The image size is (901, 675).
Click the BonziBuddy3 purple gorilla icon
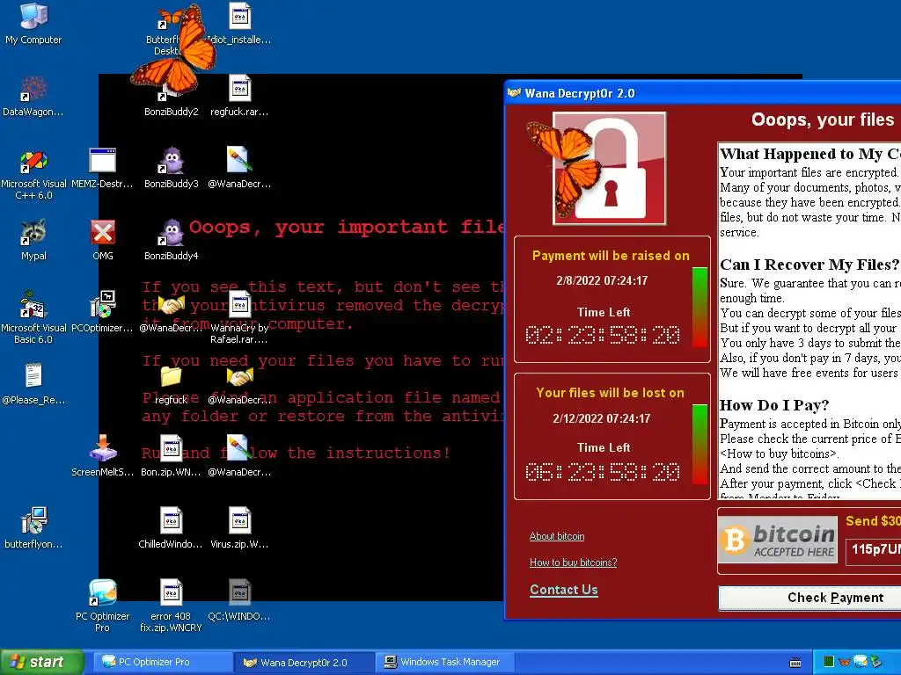pos(172,161)
